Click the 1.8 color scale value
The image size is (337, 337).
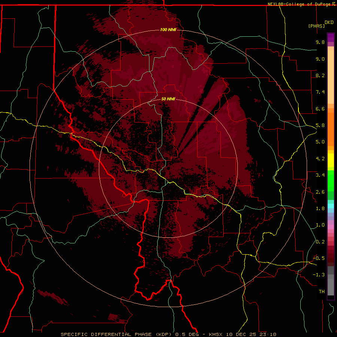320,209
